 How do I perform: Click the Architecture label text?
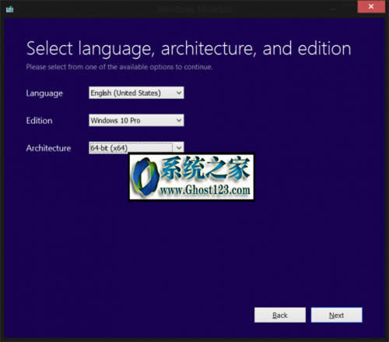pos(48,148)
